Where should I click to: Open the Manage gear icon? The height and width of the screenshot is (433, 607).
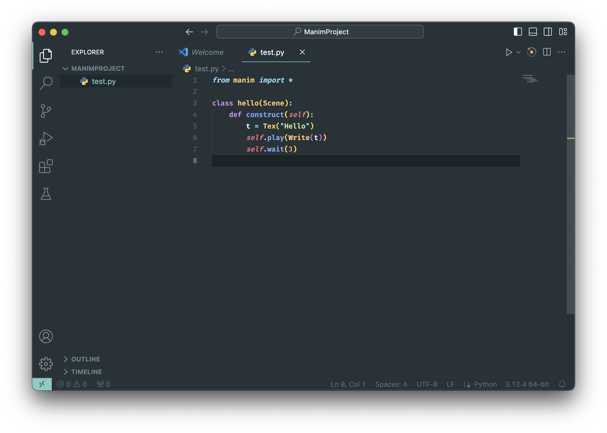46,364
